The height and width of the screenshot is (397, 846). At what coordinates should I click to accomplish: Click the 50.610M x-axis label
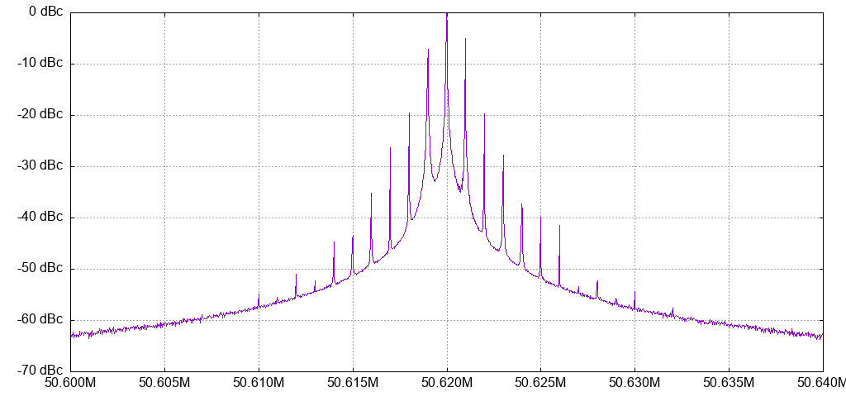(x=259, y=385)
